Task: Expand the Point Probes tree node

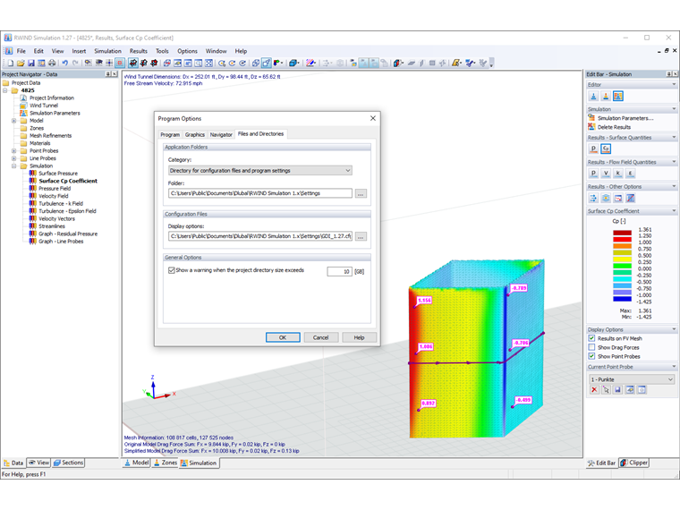Action: coord(14,151)
